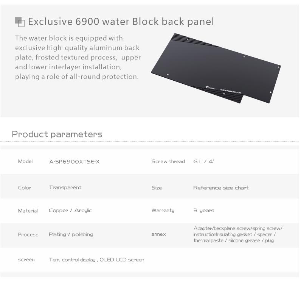
Task: Click the "Tem. control display, OLED LCD screen" text
Action: tap(96, 260)
